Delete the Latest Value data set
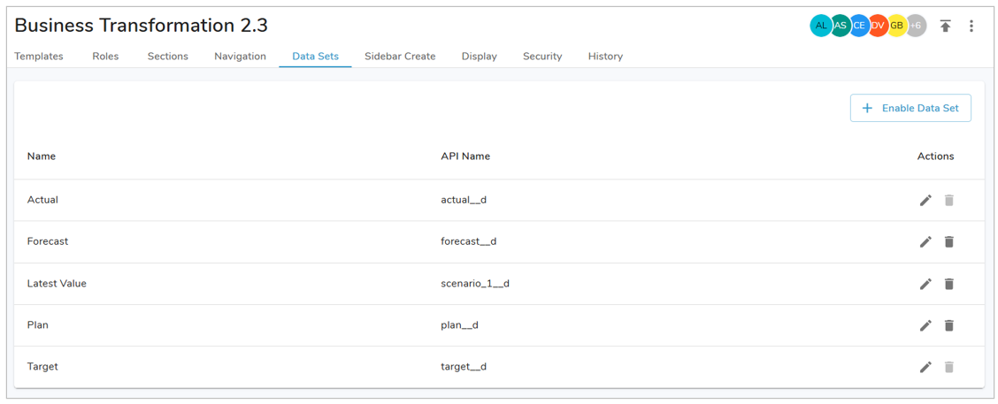998x404 pixels. coord(948,284)
